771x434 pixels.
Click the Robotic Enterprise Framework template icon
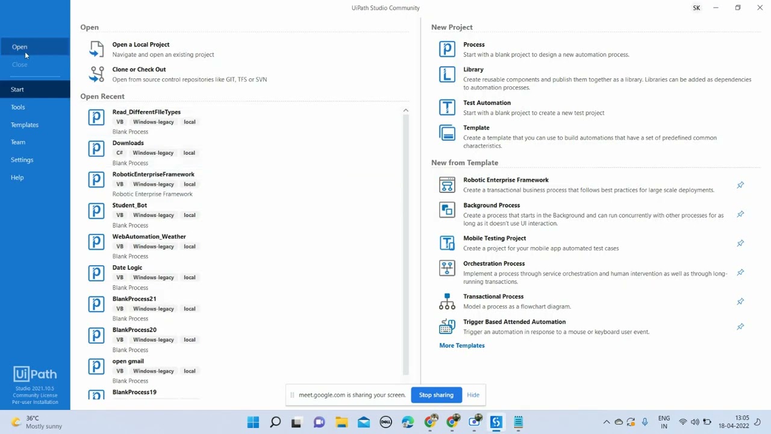[x=447, y=184]
